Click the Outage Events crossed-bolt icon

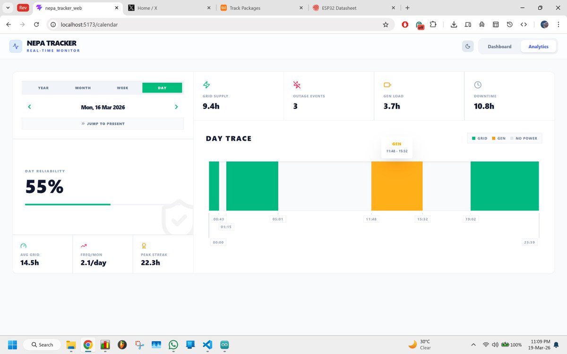(297, 85)
